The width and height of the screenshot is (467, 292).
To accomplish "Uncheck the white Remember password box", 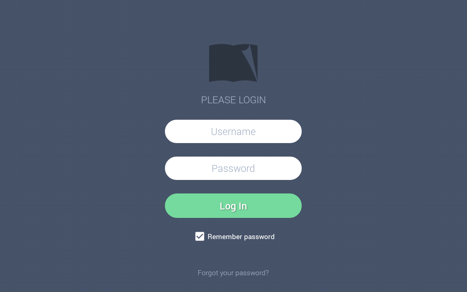I will [200, 237].
